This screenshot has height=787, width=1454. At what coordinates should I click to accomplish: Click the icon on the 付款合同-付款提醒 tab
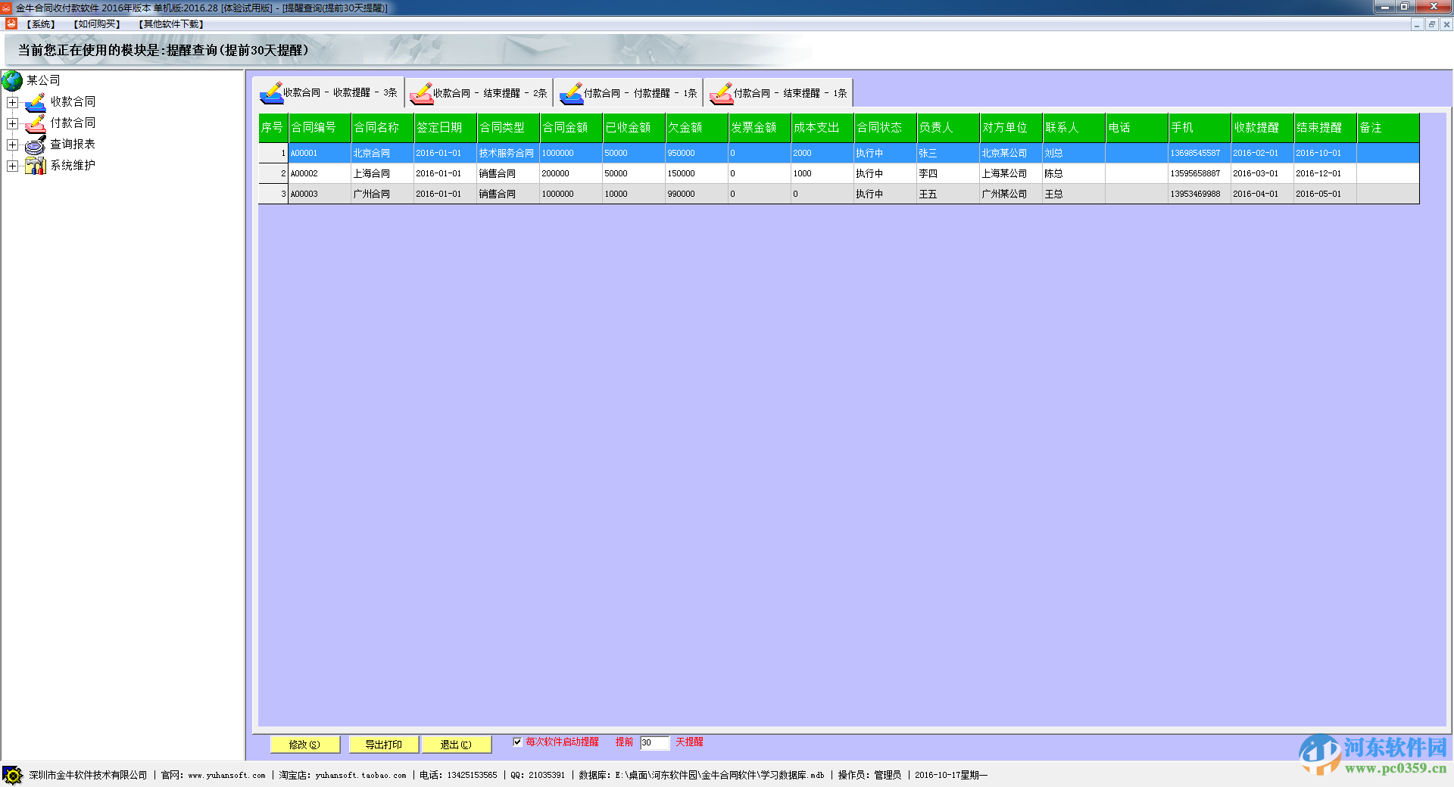point(571,93)
